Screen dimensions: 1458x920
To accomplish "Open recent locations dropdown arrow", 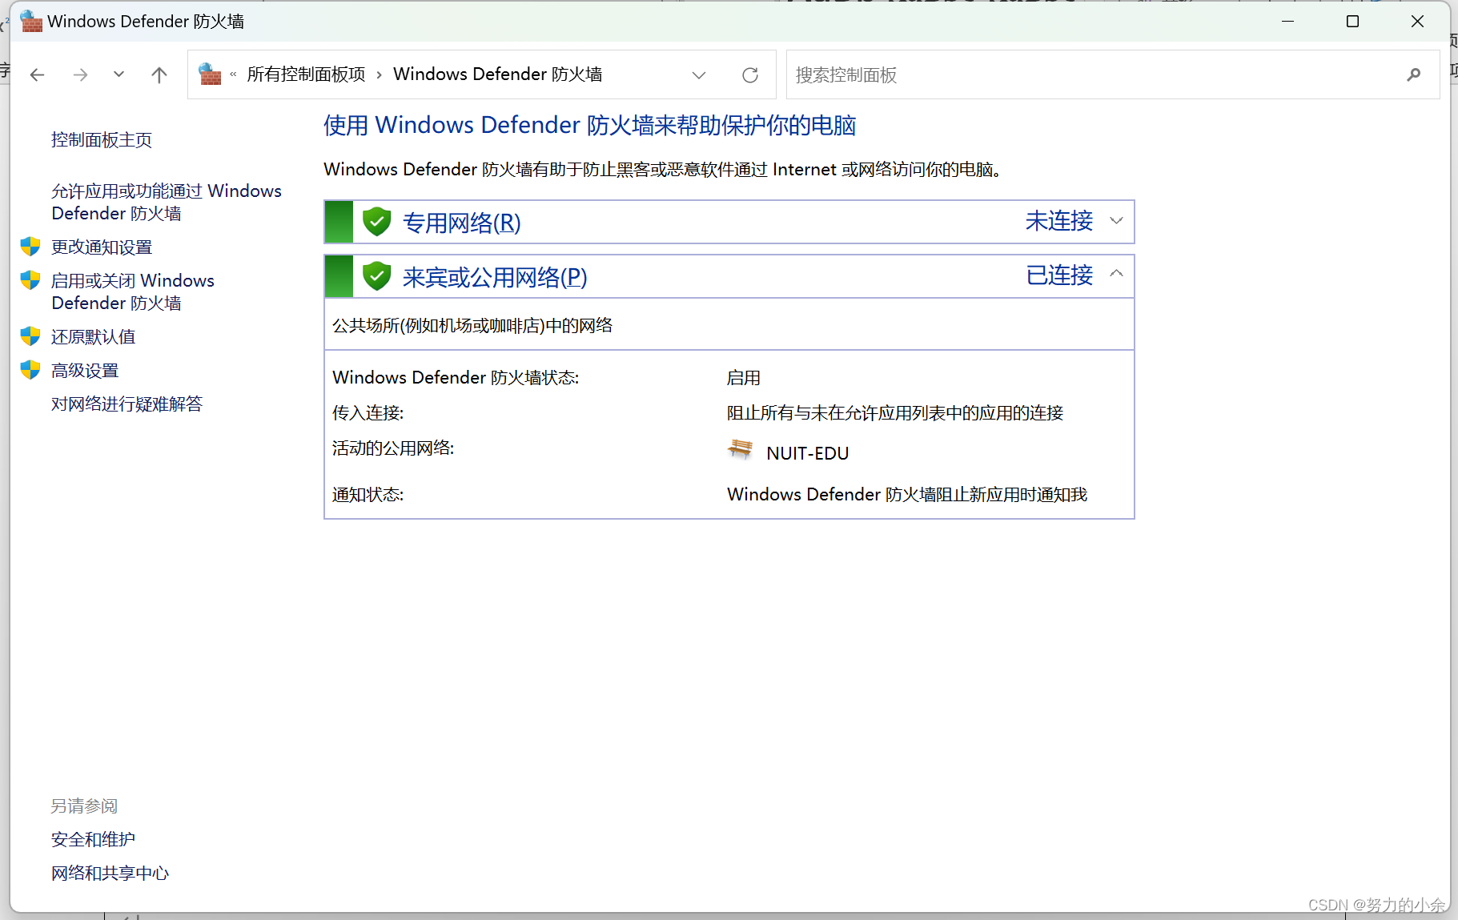I will pos(118,74).
